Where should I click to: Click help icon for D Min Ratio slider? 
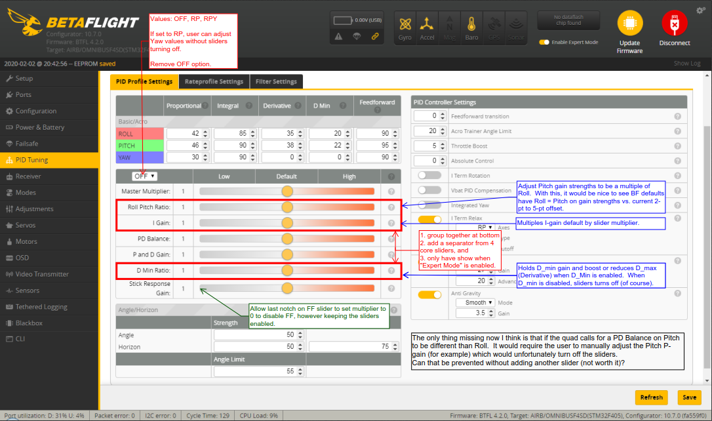pos(391,270)
